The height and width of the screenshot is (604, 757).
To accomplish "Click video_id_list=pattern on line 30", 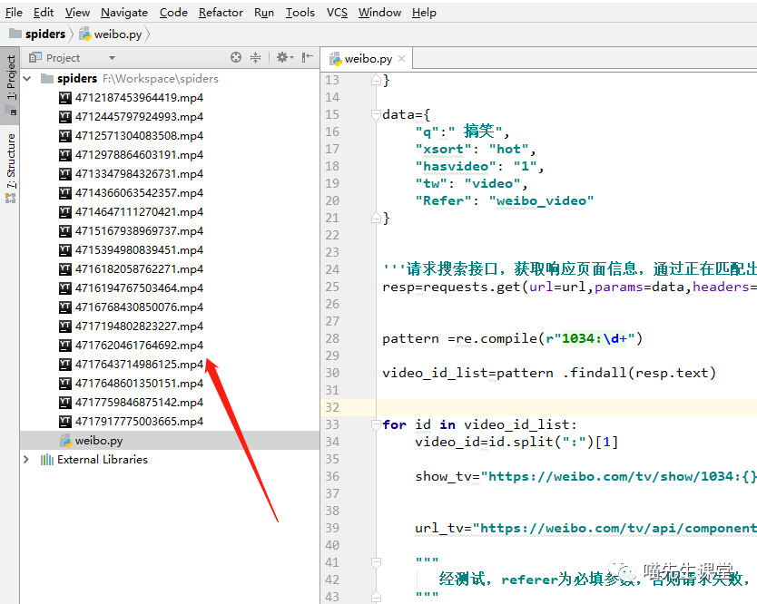I will [467, 373].
